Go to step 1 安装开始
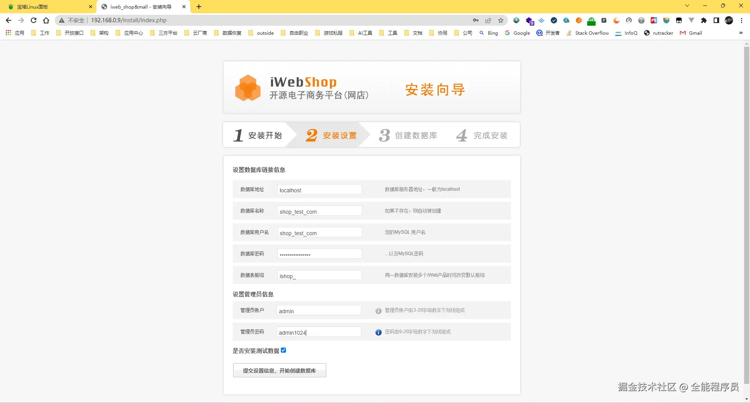This screenshot has width=750, height=403. pos(258,135)
